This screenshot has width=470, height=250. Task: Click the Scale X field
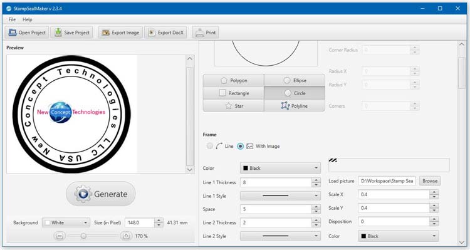pos(394,194)
